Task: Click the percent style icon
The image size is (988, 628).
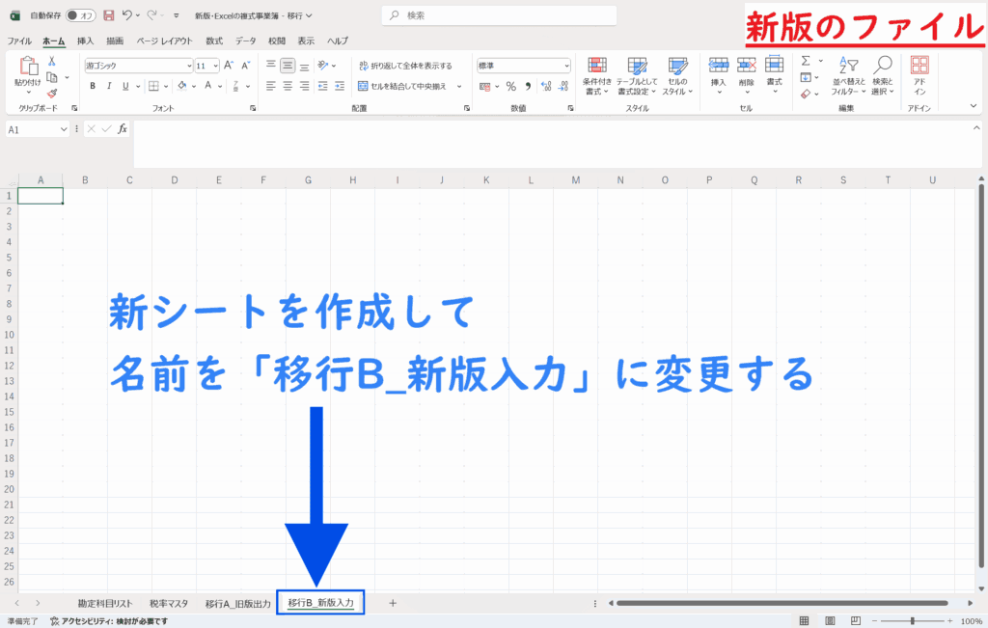Action: click(x=510, y=86)
